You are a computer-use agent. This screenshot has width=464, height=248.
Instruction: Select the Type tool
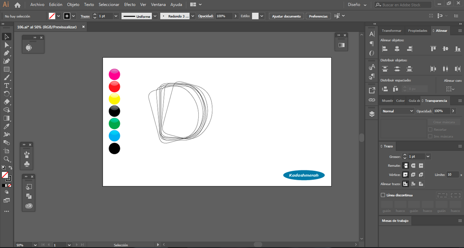click(x=7, y=86)
